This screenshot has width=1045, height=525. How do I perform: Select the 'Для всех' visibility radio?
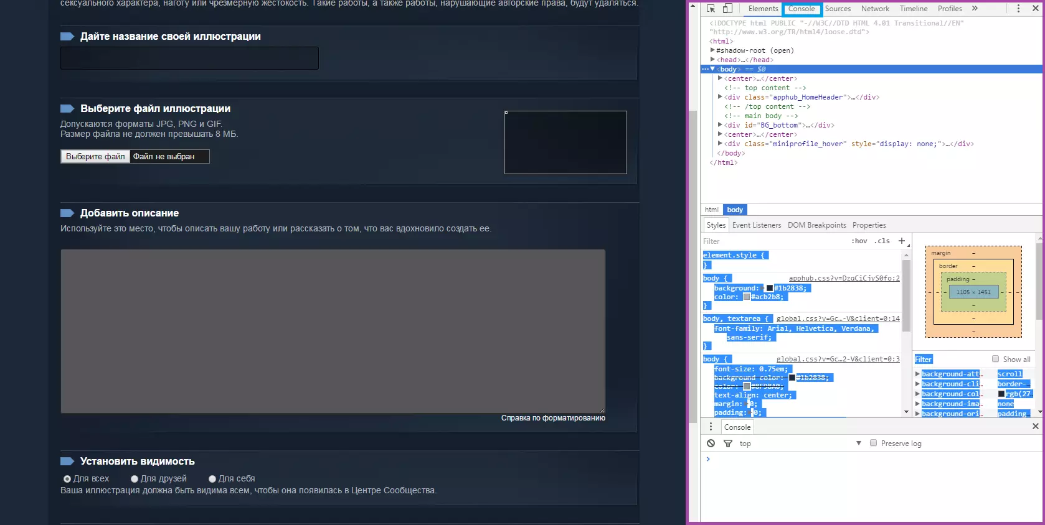tap(67, 479)
